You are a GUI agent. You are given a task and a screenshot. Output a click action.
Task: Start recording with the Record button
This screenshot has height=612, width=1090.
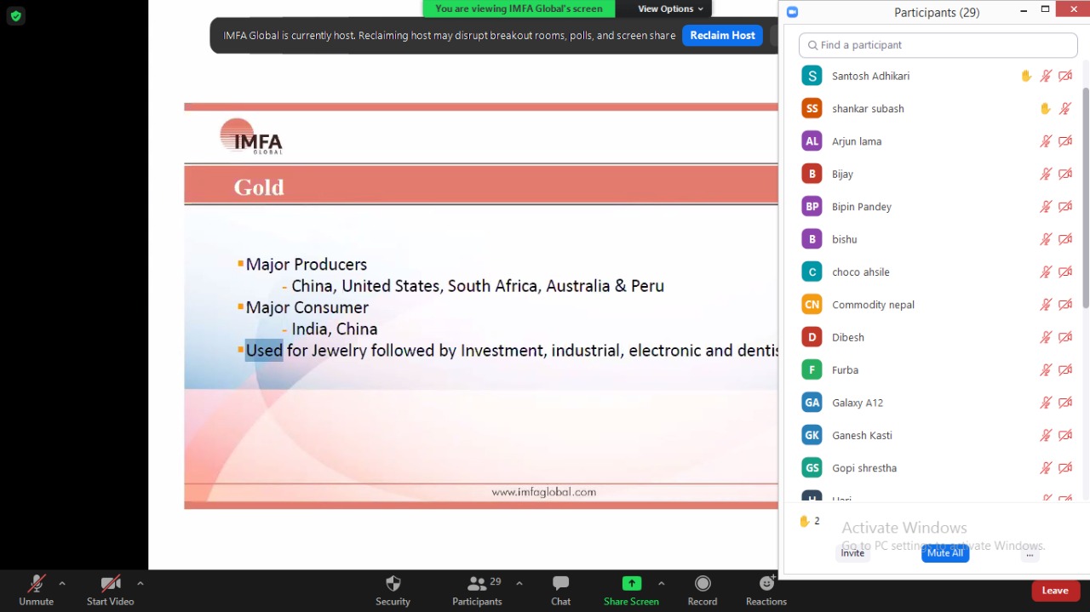pyautogui.click(x=703, y=590)
